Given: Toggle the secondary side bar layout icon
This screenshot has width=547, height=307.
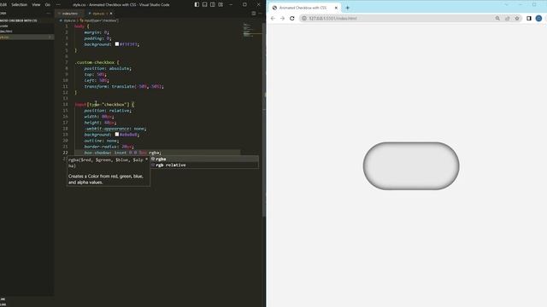Looking at the screenshot, I should click(x=213, y=4).
